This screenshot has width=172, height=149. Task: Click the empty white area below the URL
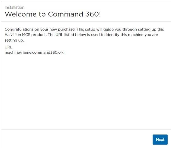coord(86,91)
